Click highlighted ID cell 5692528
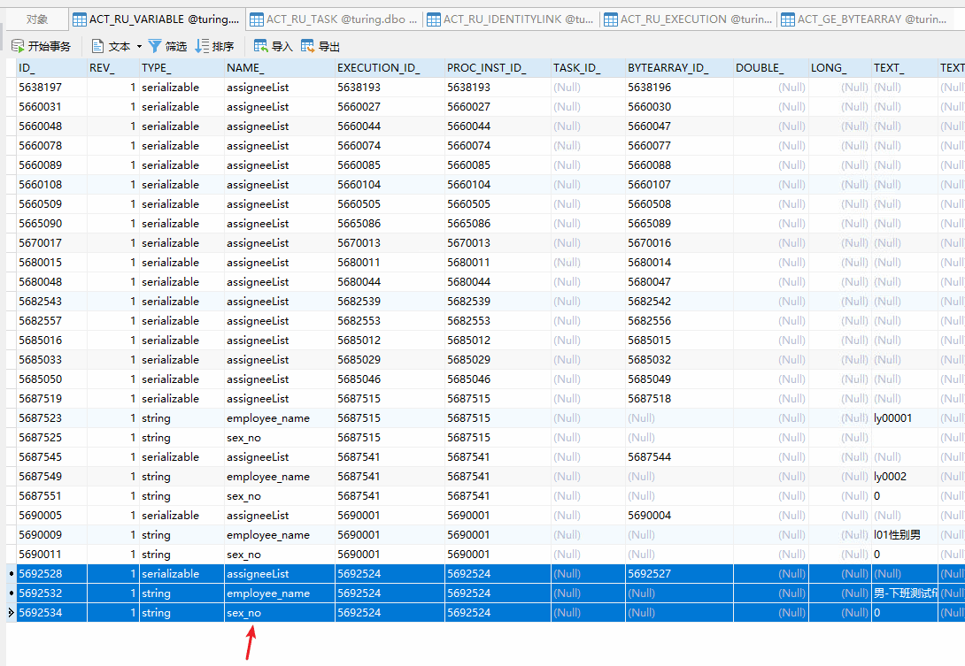Viewport: 965px width, 666px height. 51,574
